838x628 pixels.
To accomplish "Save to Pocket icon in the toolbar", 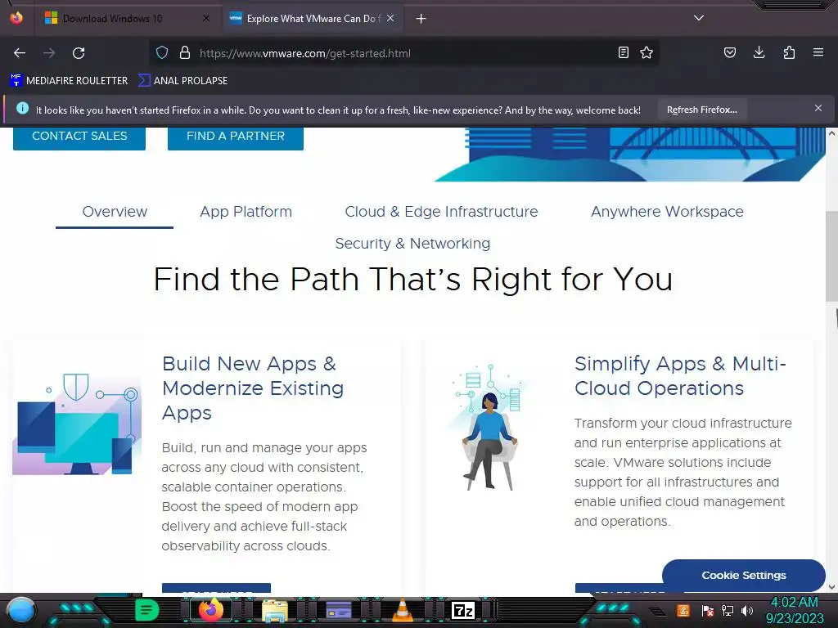I will [x=729, y=52].
